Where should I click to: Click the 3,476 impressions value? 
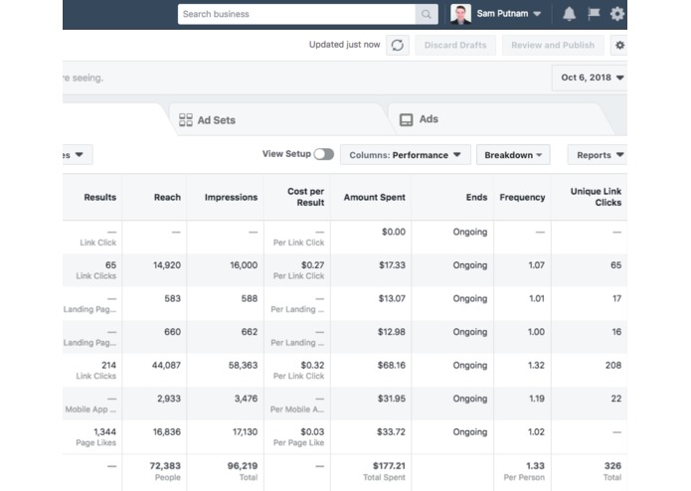[x=246, y=399]
